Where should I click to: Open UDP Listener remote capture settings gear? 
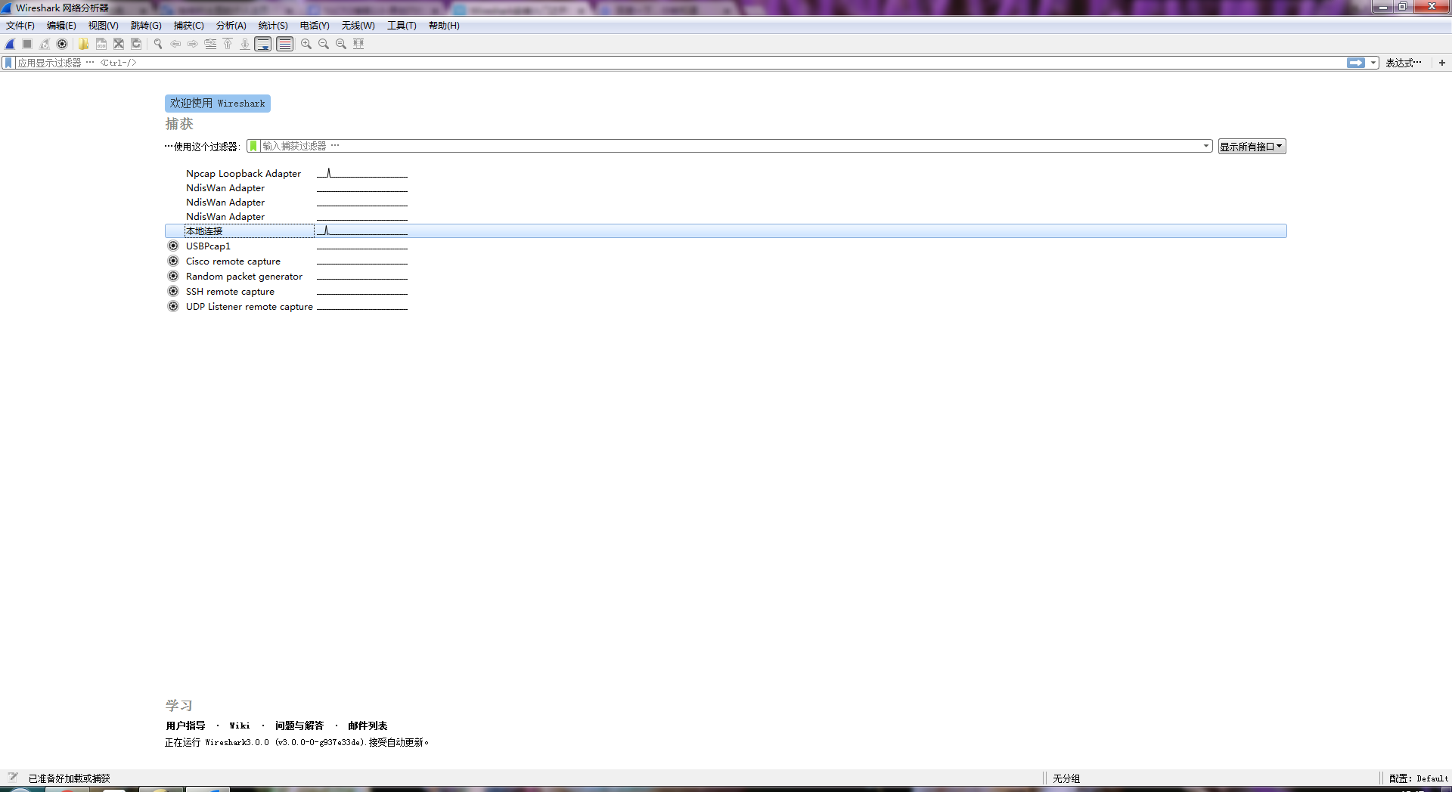click(x=173, y=306)
